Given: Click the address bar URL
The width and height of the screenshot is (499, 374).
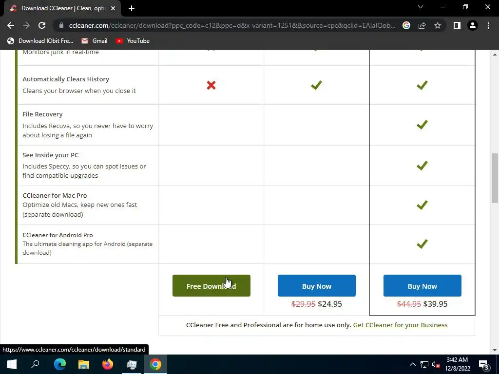Looking at the screenshot, I should click(232, 25).
